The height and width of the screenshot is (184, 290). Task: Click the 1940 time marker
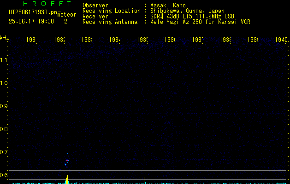coord(282,40)
